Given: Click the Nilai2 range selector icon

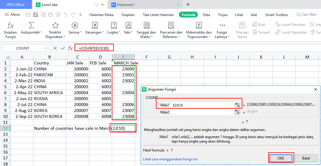Looking at the screenshot, I should [x=237, y=112].
